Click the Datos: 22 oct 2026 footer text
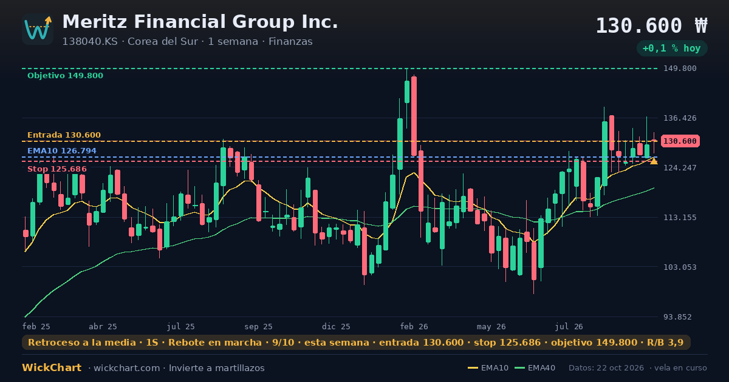 point(607,368)
